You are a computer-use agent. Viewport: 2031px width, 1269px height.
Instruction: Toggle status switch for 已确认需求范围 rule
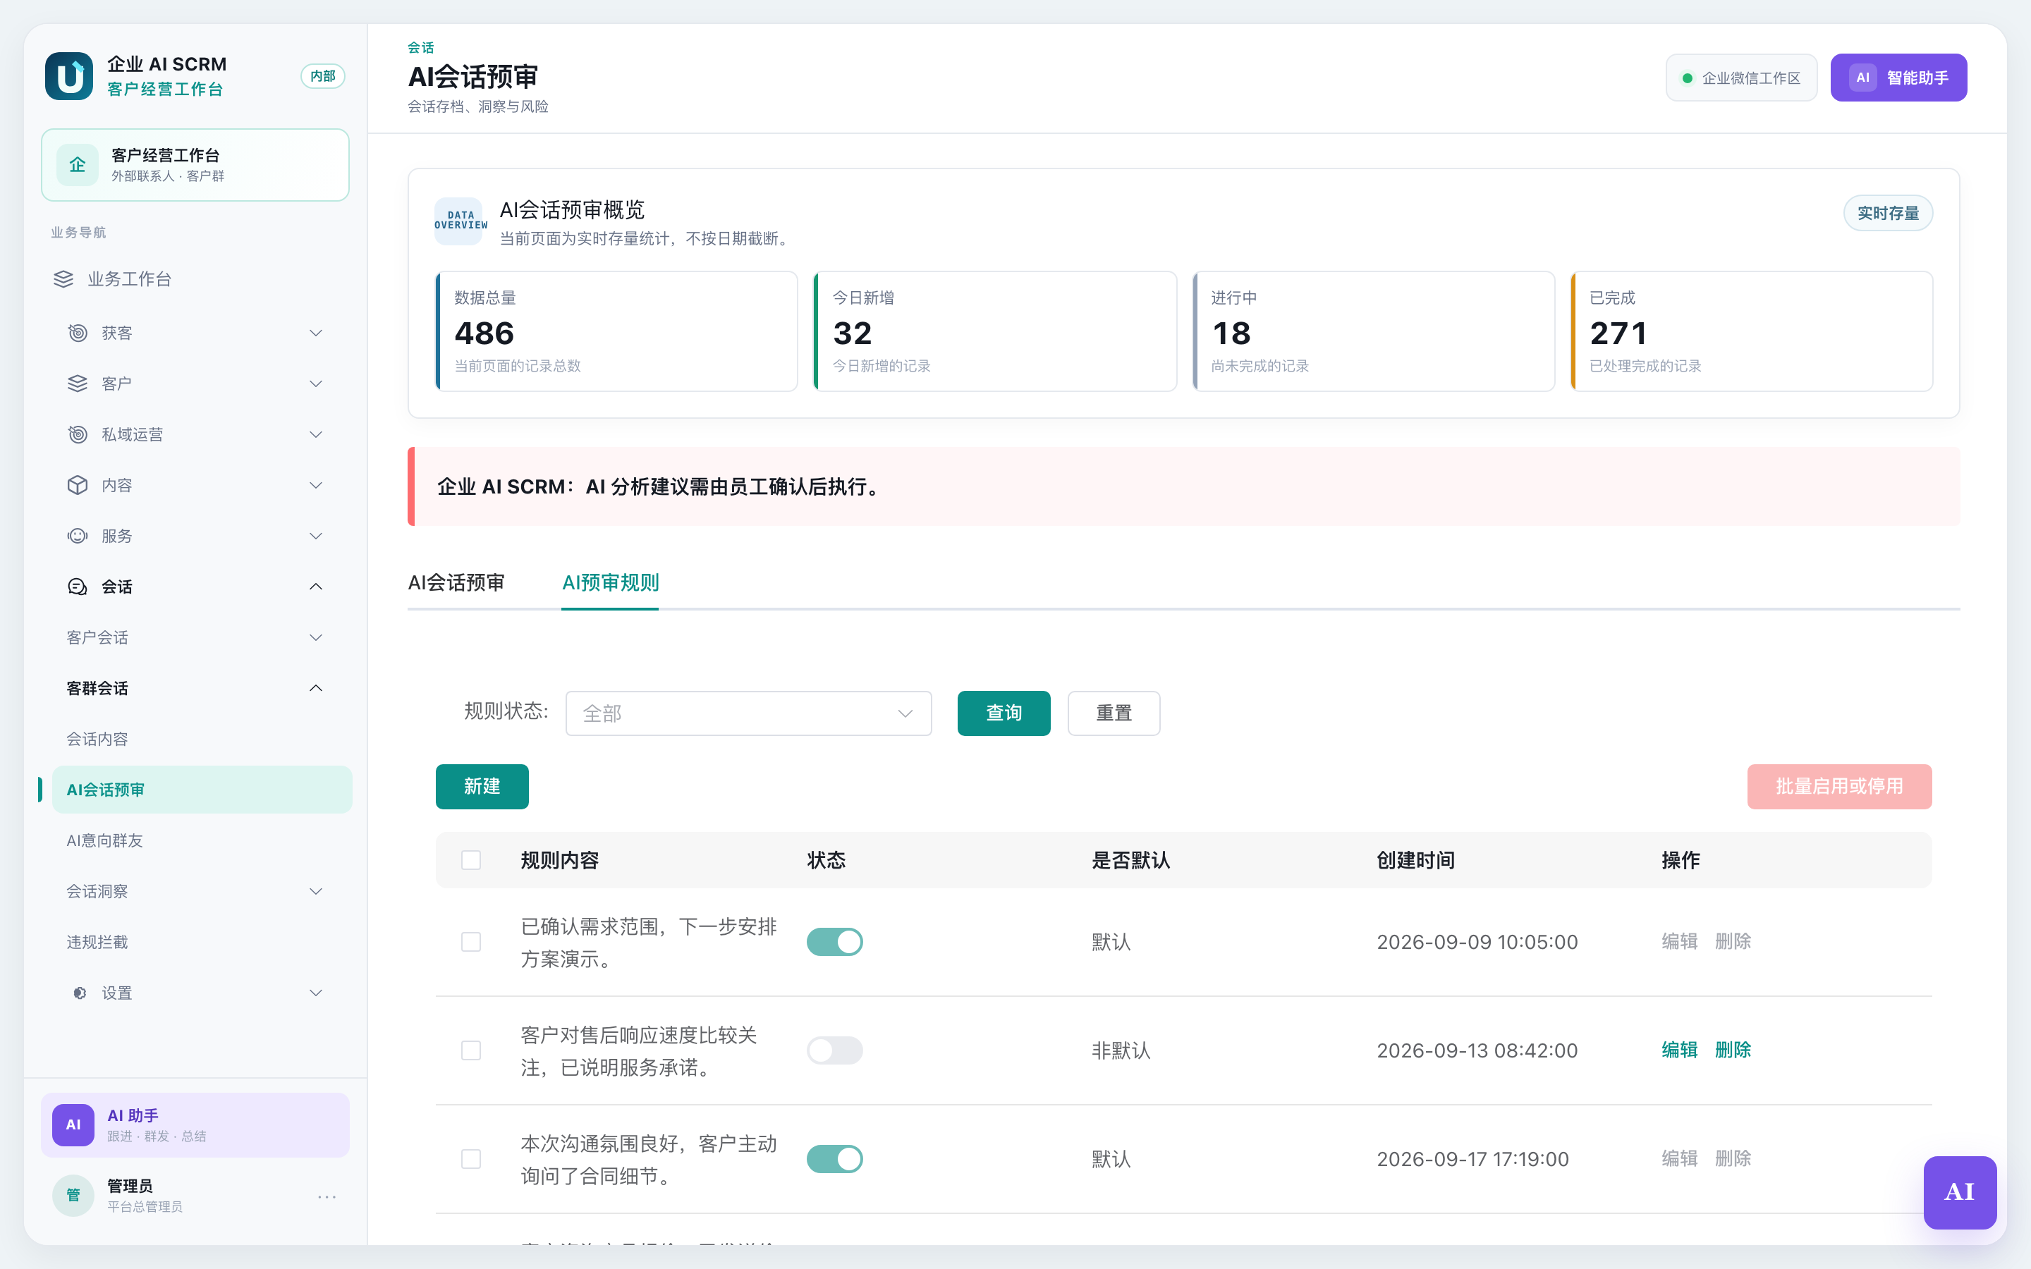pos(834,942)
